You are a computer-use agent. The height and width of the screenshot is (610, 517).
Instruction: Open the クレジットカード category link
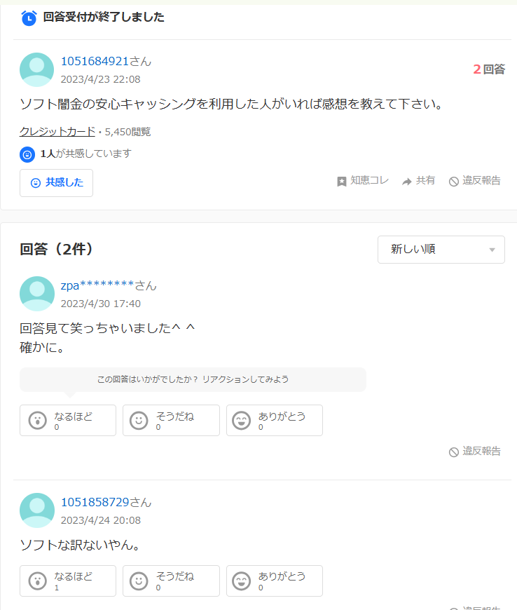tap(57, 132)
